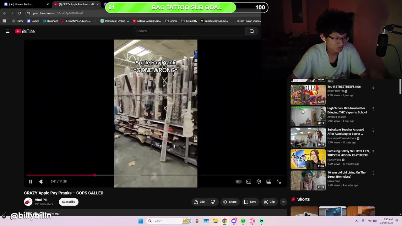Go to the YouTube home logo
The width and height of the screenshot is (402, 226).
25,31
